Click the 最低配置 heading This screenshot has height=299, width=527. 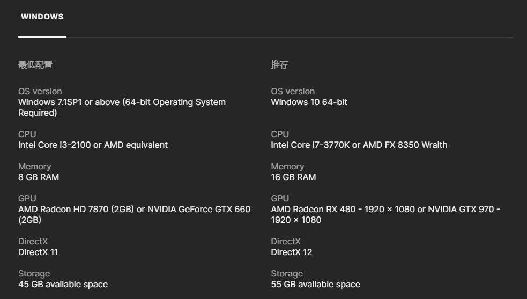(x=35, y=64)
